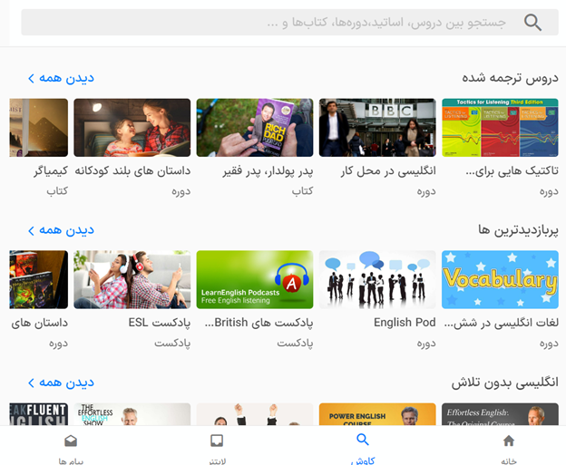Open the ESL podcast thumbnail

pyautogui.click(x=132, y=279)
